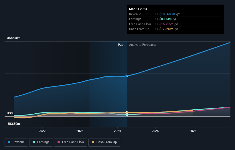Click the Free Cash Flow tooltip label
Viewport: 235px width, 150px height.
click(140, 24)
